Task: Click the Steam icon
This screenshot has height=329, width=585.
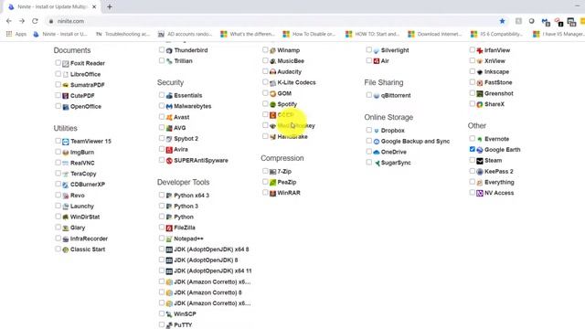Action: pyautogui.click(x=480, y=161)
